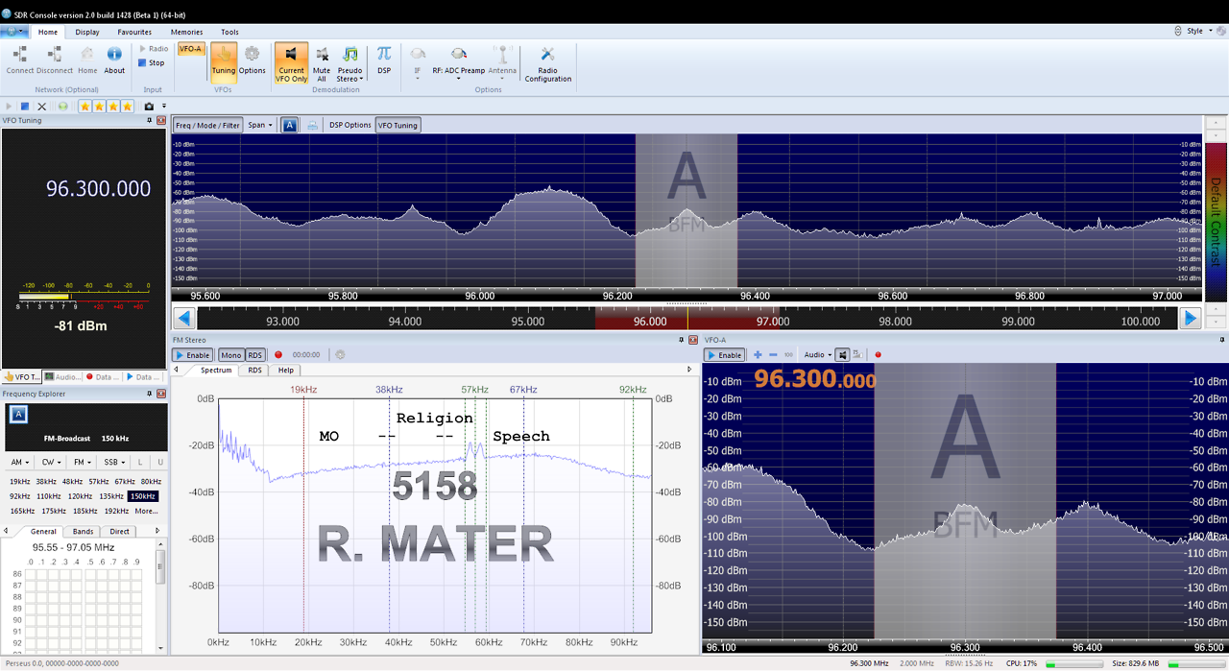The height and width of the screenshot is (671, 1229).
Task: Switch to the Favourites ribbon tab
Action: tap(134, 32)
